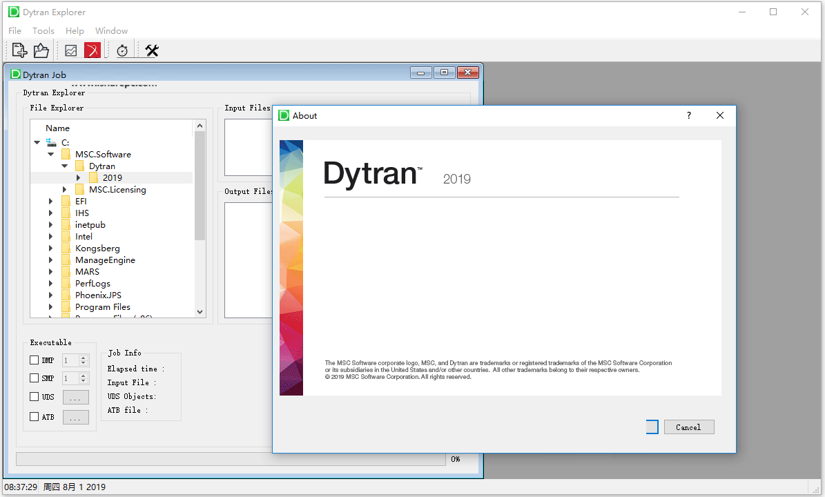Click the Input Files list box
The image size is (825, 497).
pyautogui.click(x=249, y=147)
